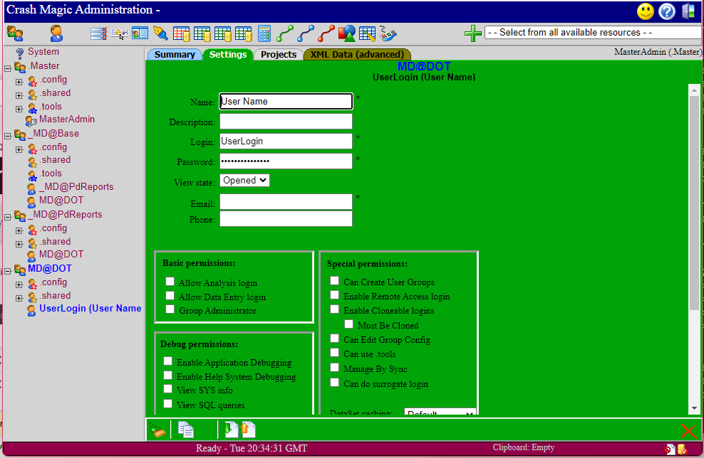The height and width of the screenshot is (458, 704).
Task: Click the copy icon in the bottom bar
Action: (186, 429)
